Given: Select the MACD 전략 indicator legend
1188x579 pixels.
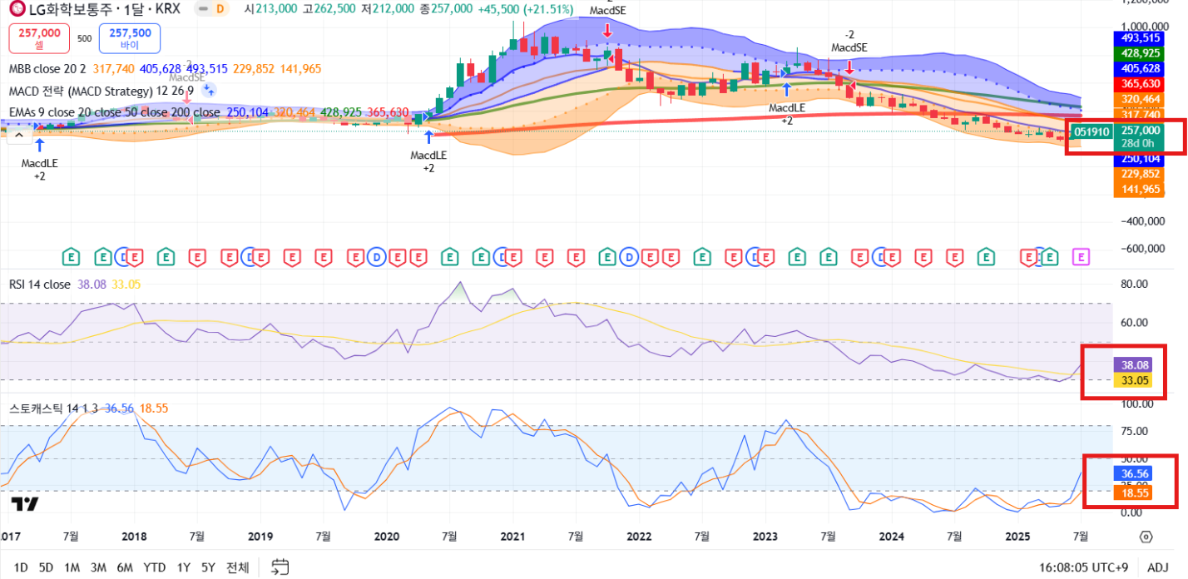Looking at the screenshot, I should point(101,91).
